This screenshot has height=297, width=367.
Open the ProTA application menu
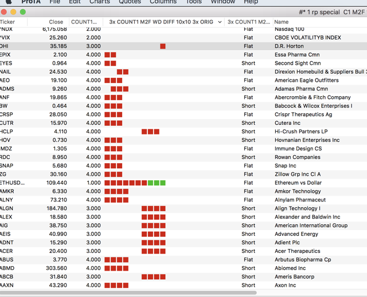tap(31, 2)
